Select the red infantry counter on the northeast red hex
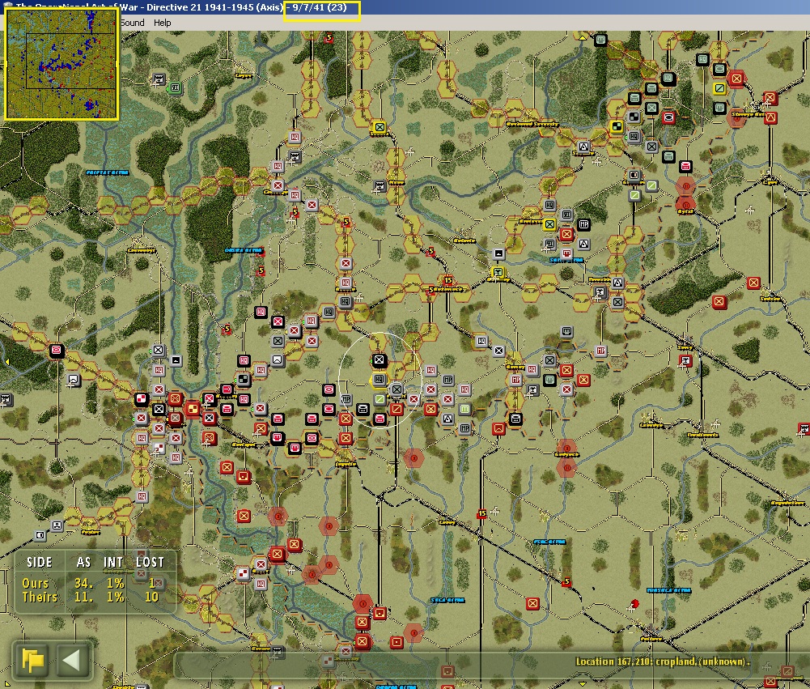810x689 pixels. [x=736, y=79]
